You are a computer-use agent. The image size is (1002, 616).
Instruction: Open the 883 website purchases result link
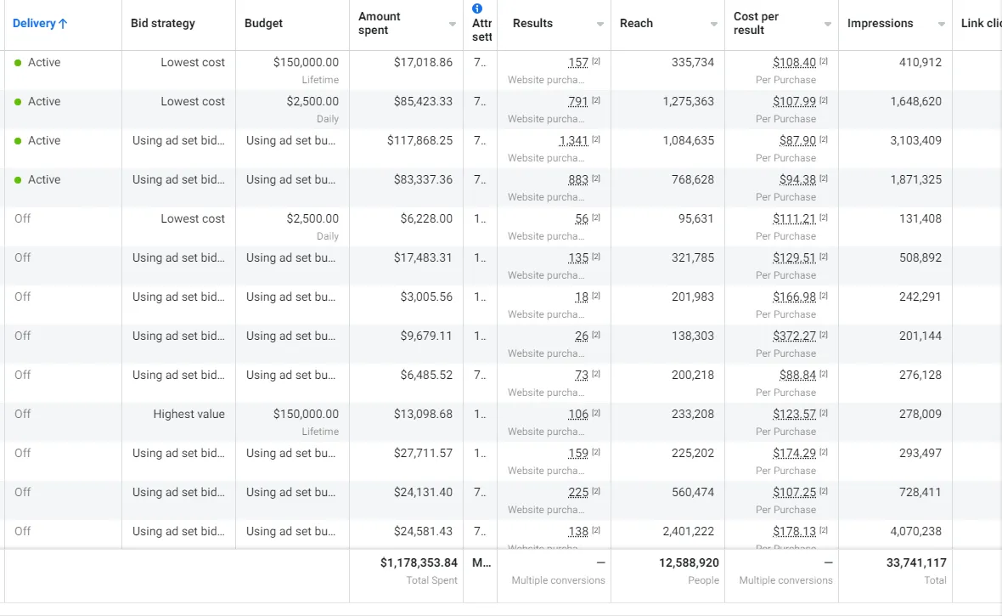coord(577,180)
